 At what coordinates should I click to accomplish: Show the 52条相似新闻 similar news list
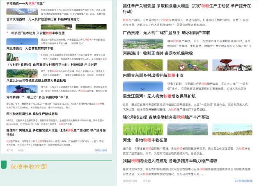click(x=243, y=181)
